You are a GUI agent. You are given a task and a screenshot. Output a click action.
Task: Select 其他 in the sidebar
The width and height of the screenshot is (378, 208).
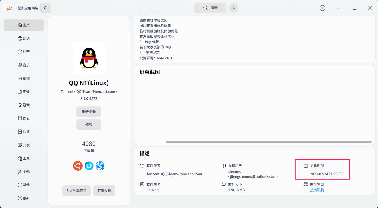24,185
